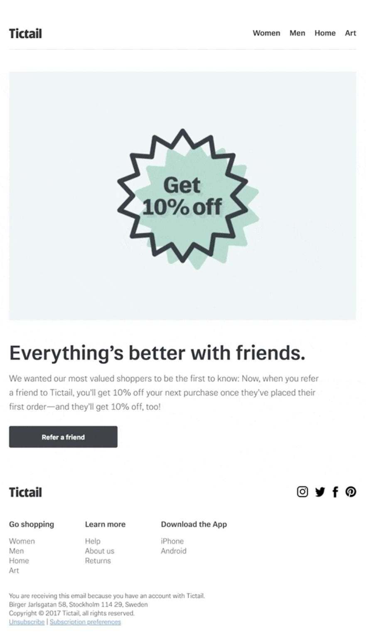Open Subscription preferences link
366x637 pixels.
point(85,622)
